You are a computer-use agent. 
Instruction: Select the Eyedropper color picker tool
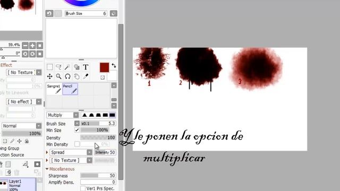pos(86,76)
